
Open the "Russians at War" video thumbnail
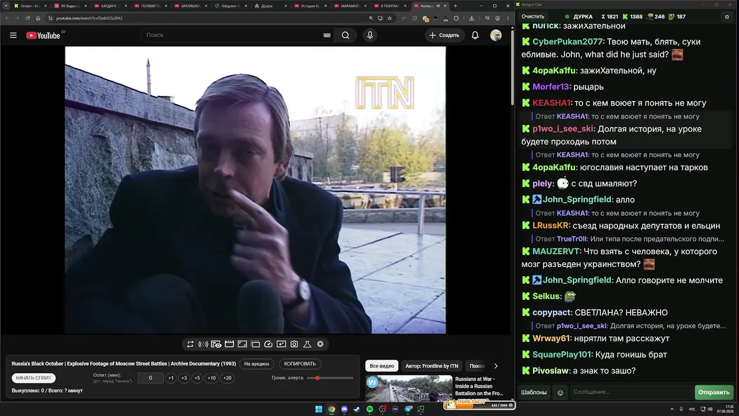[409, 389]
